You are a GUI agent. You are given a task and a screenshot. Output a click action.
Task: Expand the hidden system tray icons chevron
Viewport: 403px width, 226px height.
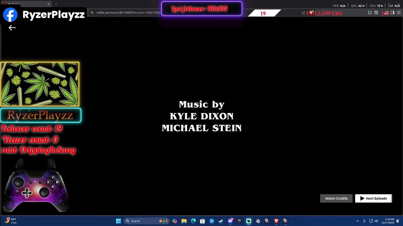(x=357, y=221)
